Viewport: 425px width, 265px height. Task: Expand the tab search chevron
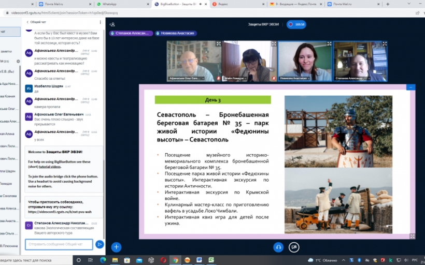coord(409,4)
